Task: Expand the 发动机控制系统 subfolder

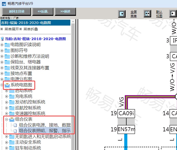Action: (7, 102)
